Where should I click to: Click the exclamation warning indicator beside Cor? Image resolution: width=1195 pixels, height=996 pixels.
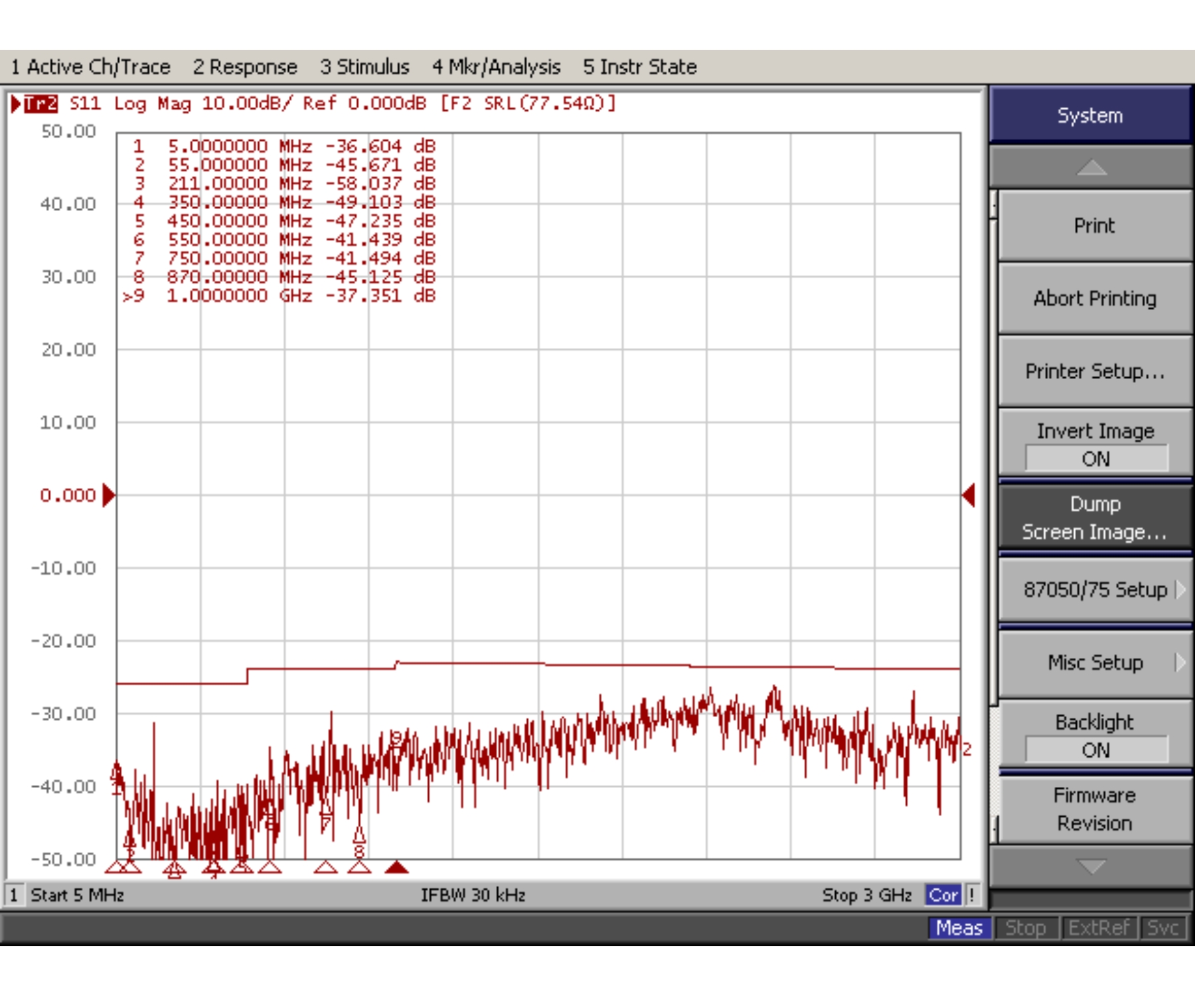[x=971, y=895]
